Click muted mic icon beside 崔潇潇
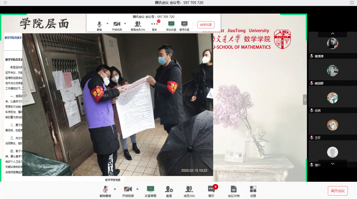The image size is (357, 199). pos(312,56)
